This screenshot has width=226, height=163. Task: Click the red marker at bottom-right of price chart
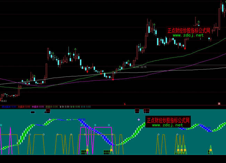coord(219,103)
